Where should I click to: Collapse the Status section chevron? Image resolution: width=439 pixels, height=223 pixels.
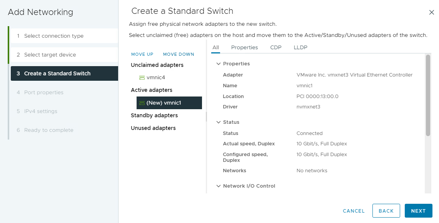pos(219,122)
